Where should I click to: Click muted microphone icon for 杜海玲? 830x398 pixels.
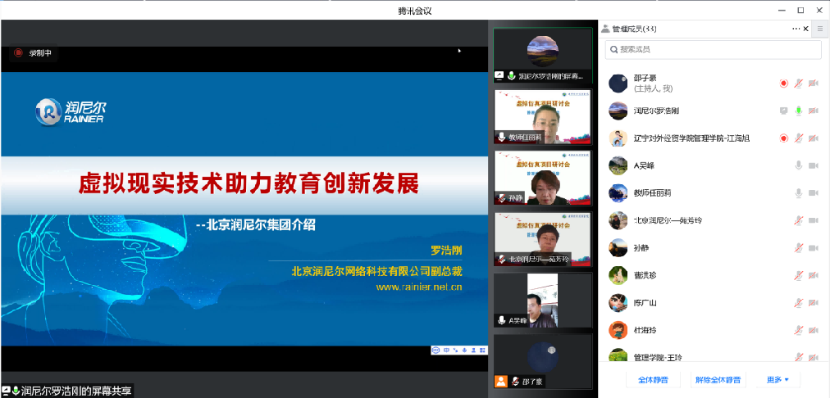click(x=799, y=330)
